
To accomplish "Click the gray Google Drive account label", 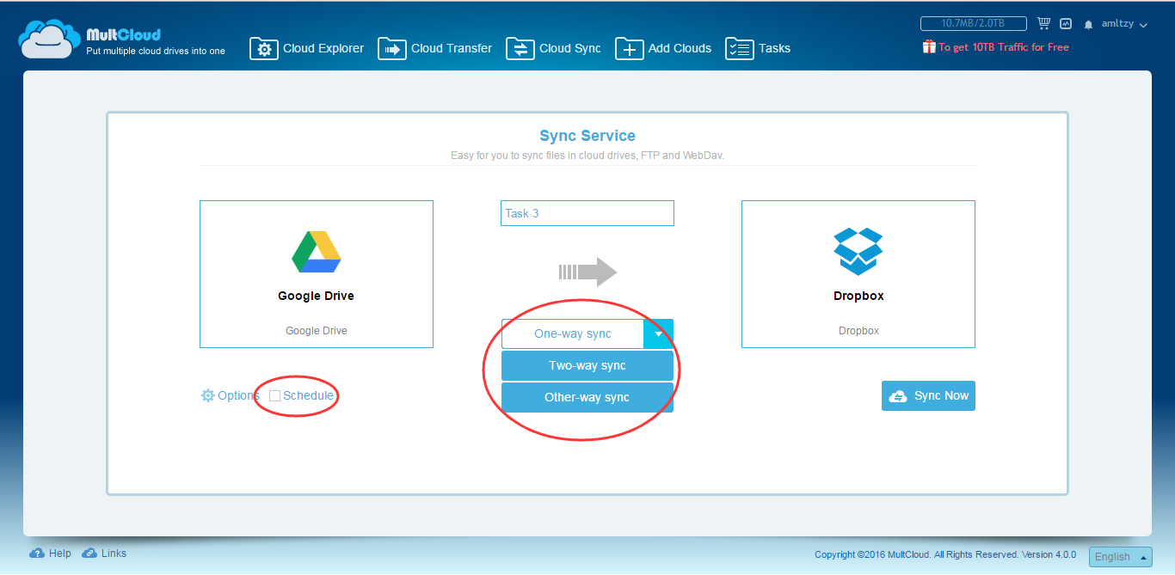I will coord(317,330).
